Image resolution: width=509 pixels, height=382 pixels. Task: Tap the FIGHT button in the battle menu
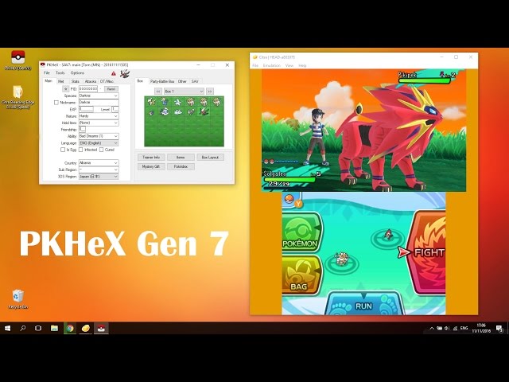click(x=426, y=252)
